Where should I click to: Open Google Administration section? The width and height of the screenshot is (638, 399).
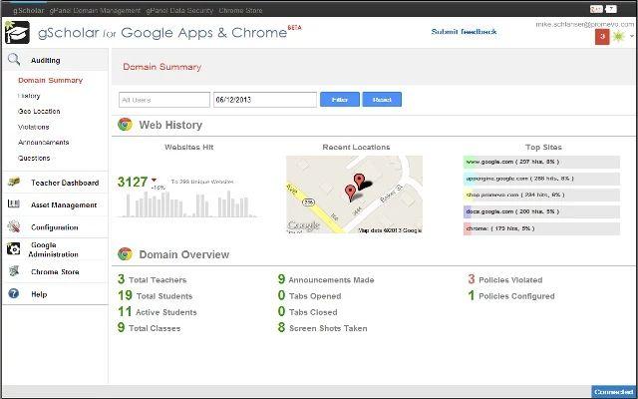[x=53, y=249]
